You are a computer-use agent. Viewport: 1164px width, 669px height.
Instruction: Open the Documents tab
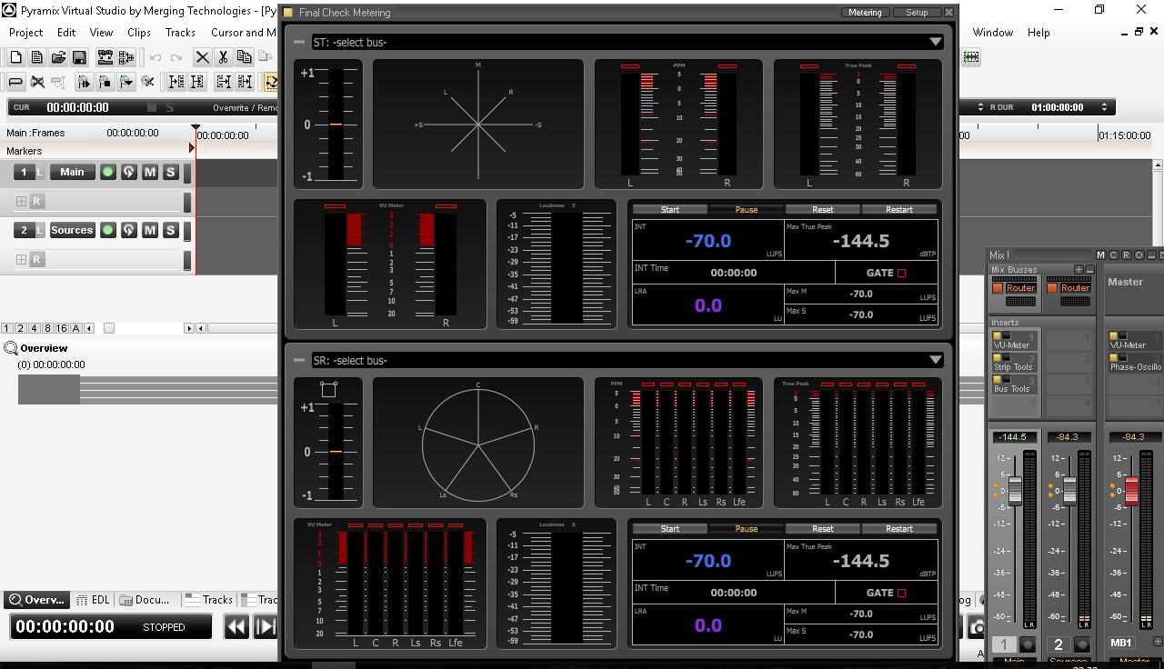pos(146,600)
